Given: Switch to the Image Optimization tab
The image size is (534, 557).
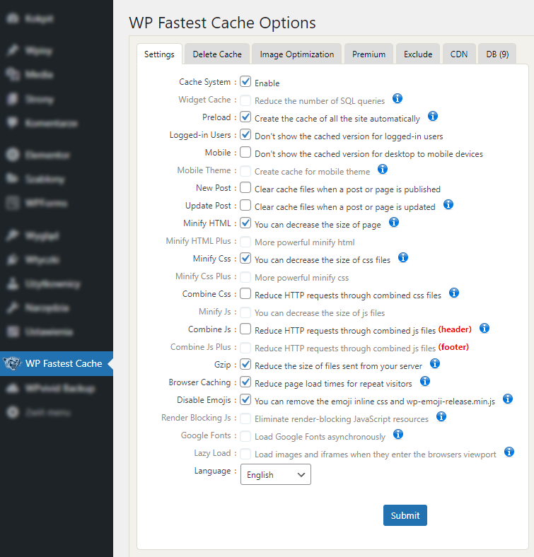Looking at the screenshot, I should tap(297, 54).
